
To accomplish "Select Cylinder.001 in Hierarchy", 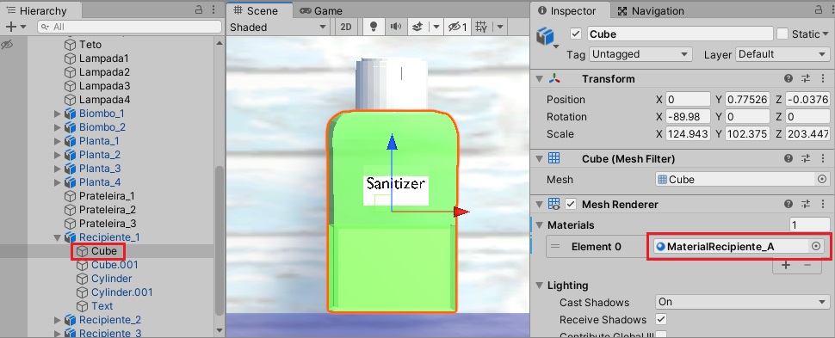I will [122, 292].
